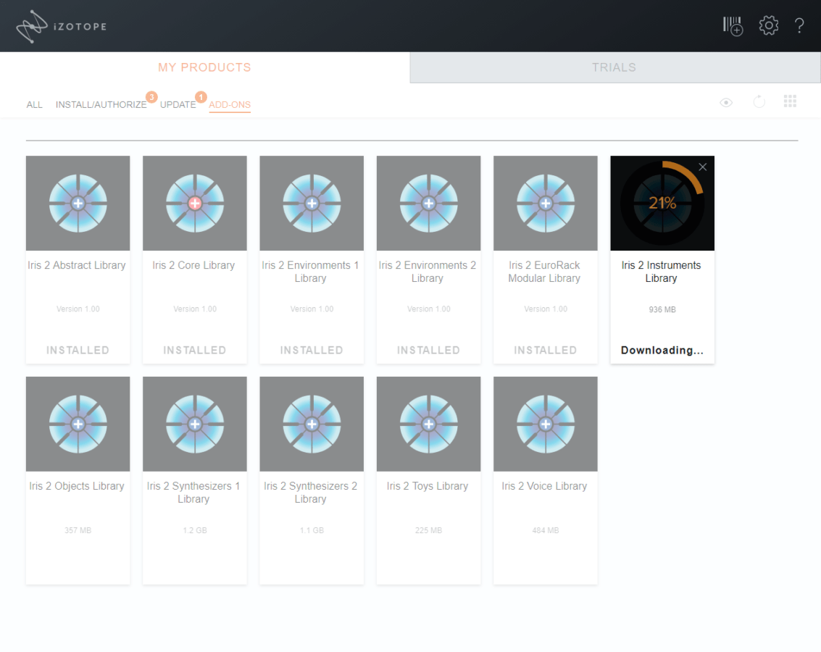
Task: Show the All products filter
Action: click(35, 105)
